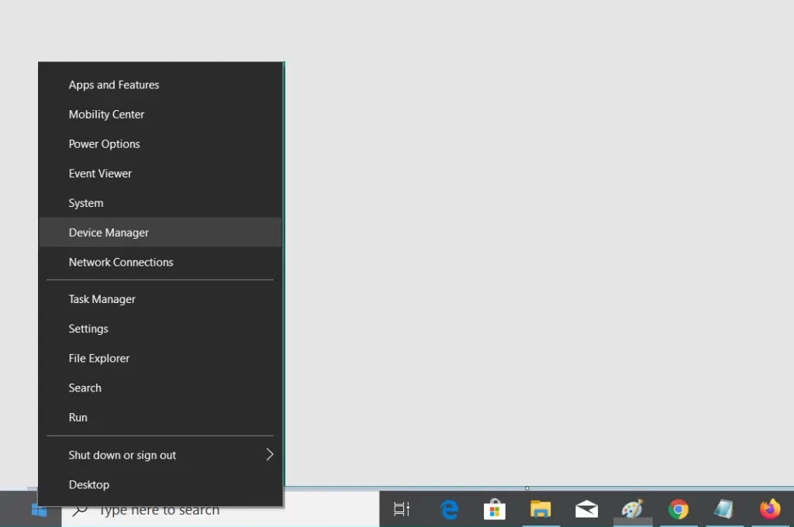The width and height of the screenshot is (794, 527).
Task: Launch Firefox from the taskbar
Action: pos(770,509)
